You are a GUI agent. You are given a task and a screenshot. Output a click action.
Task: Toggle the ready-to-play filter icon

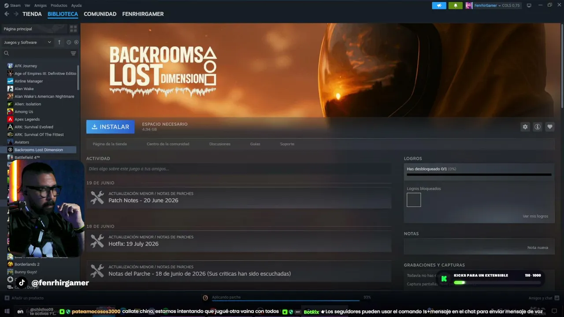tap(76, 42)
